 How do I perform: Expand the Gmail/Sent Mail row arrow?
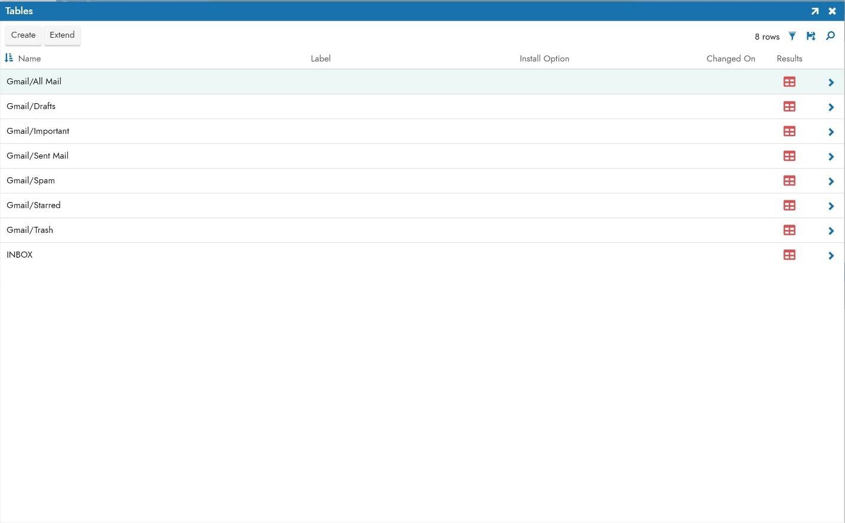click(831, 157)
